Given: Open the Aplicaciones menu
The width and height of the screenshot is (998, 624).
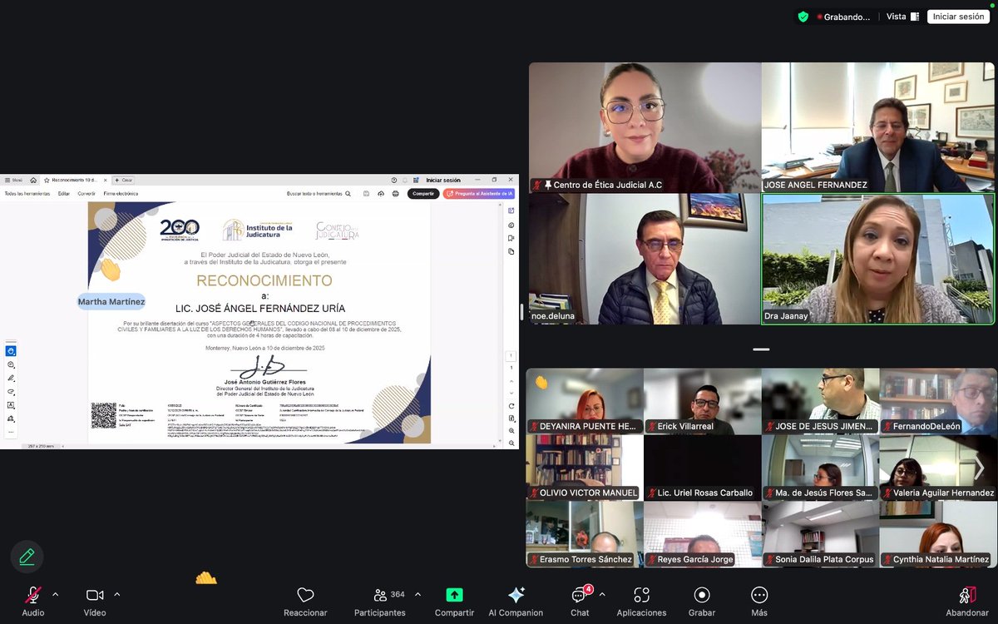Looking at the screenshot, I should click(641, 600).
